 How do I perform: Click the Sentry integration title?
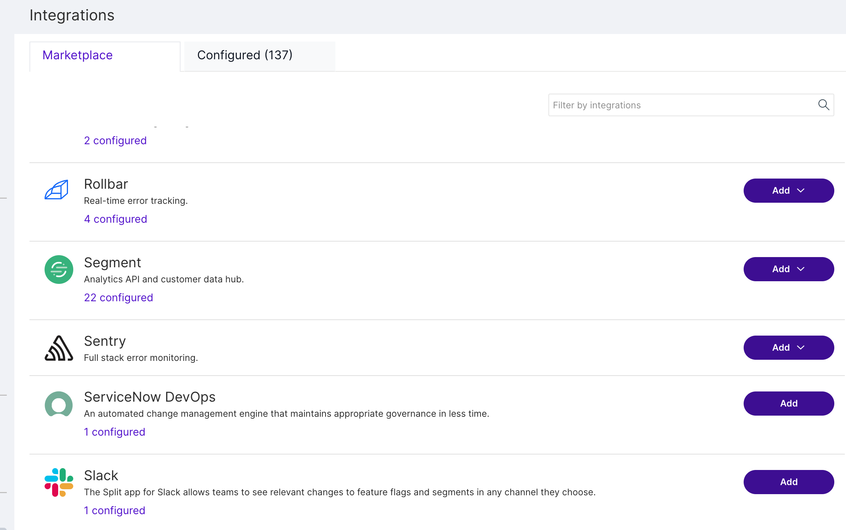105,341
